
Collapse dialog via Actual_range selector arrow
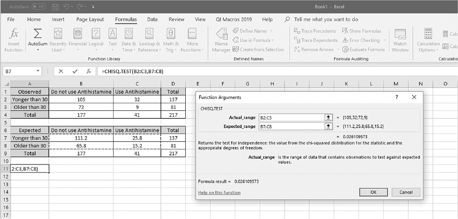tap(328, 118)
